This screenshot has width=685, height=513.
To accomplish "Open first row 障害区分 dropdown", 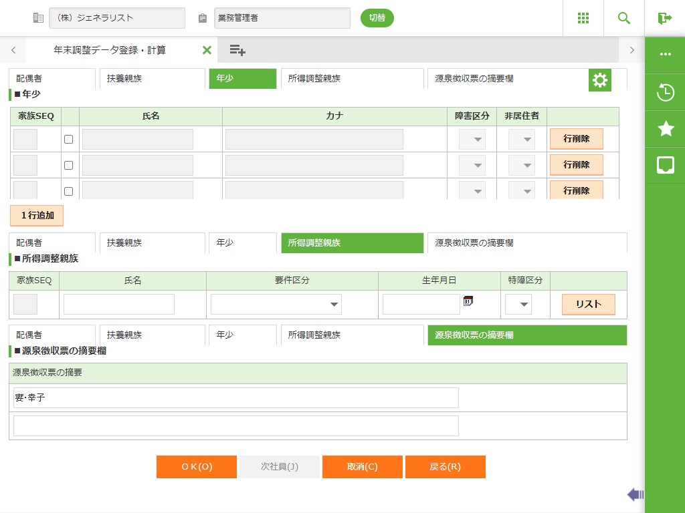I will point(472,139).
